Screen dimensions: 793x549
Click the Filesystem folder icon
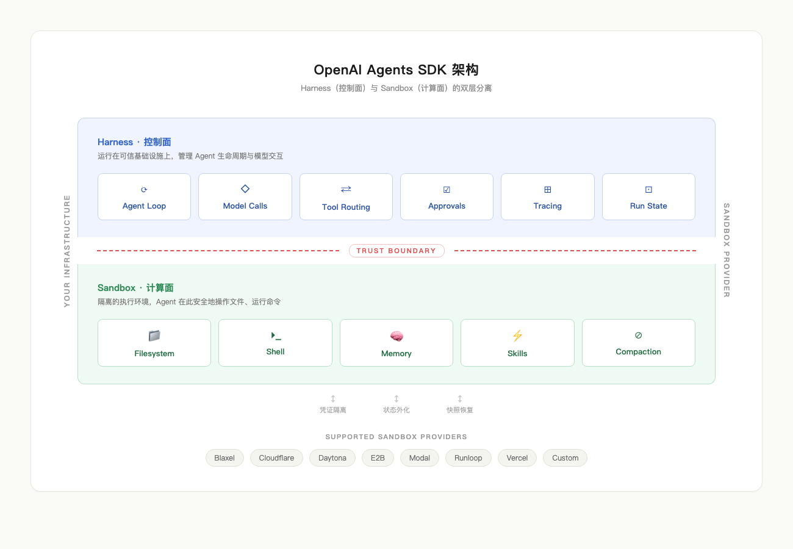point(154,335)
